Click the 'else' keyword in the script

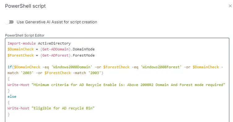tap(12, 96)
